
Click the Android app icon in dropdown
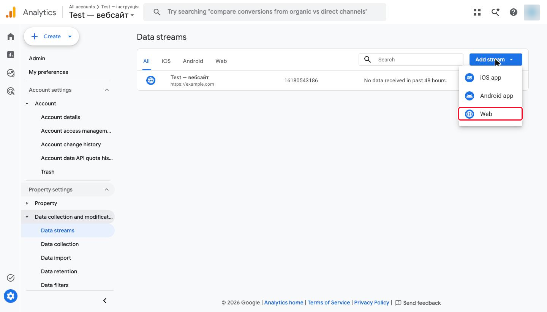pyautogui.click(x=470, y=96)
